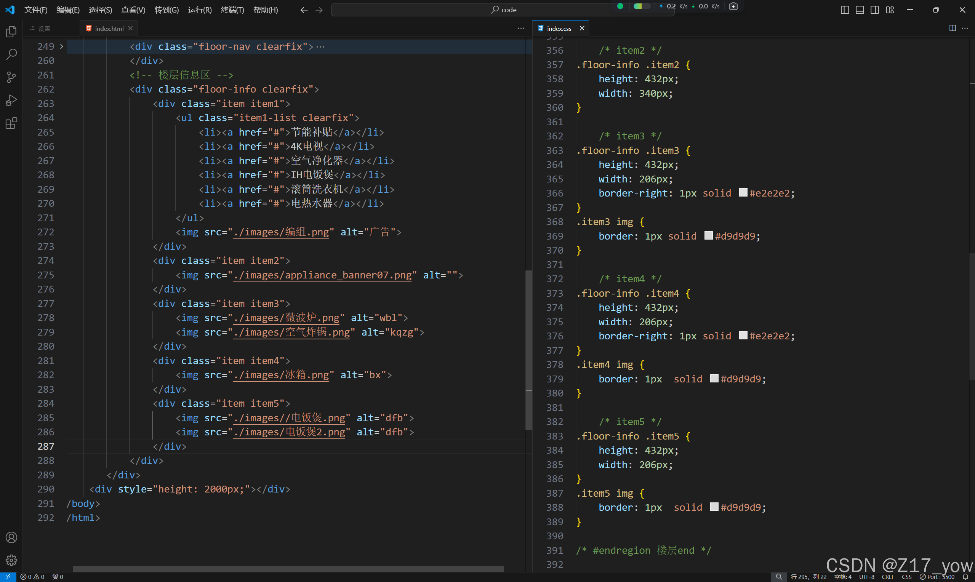Open more actions menu for index.html editor group

click(521, 28)
